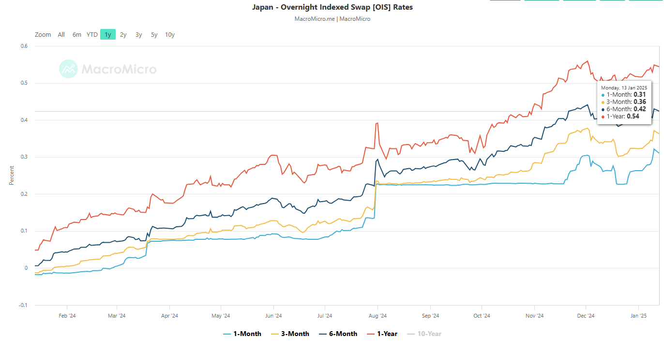Switch zoom range to 6m

tap(76, 34)
